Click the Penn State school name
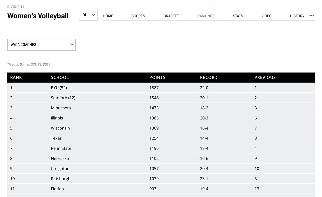Screen dimensions: 322x197 coord(61,148)
